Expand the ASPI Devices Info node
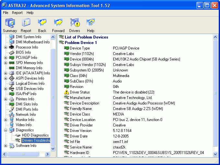Screen dimensions: 220x165 5,78
